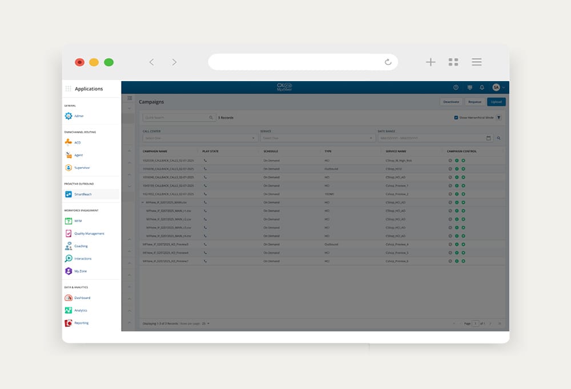Open the Coaching app icon
Viewport: 571px width, 389px height.
[x=69, y=246]
